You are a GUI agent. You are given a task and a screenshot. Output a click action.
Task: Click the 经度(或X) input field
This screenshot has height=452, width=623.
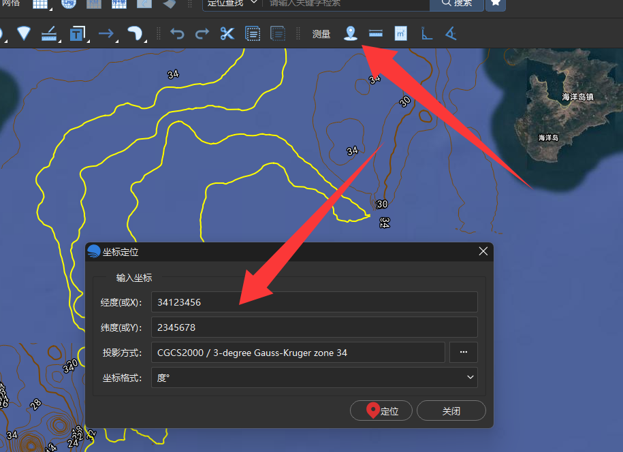pos(315,302)
